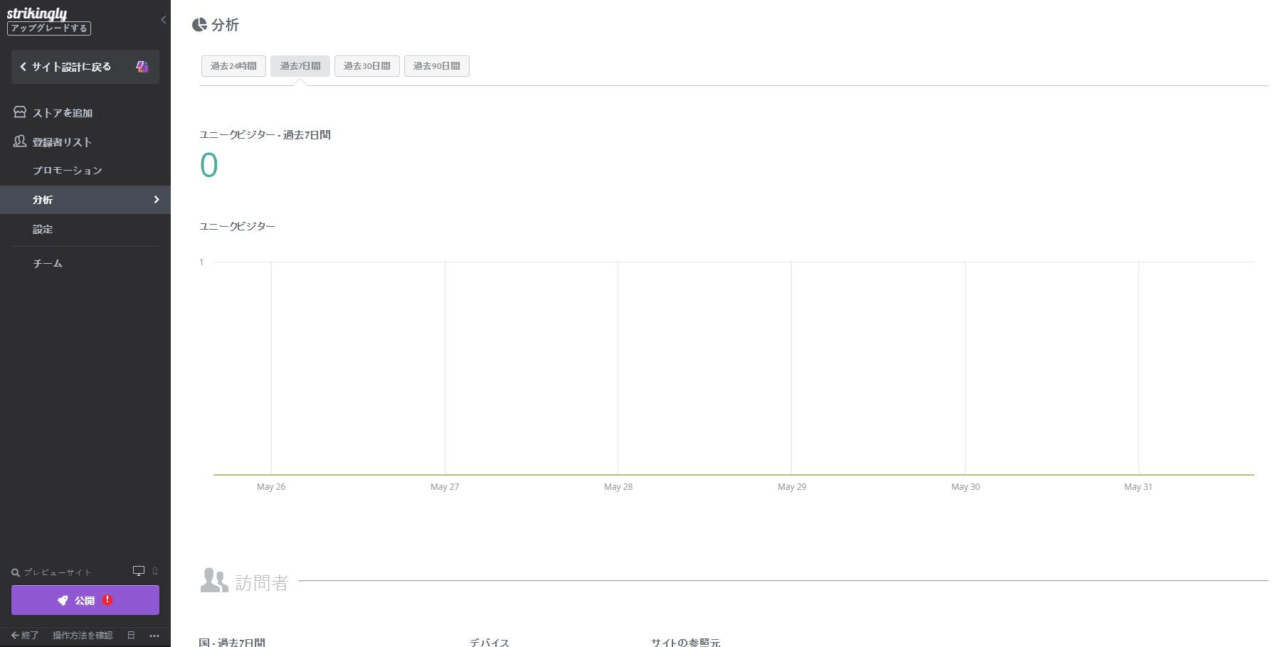This screenshot has width=1273, height=647.
Task: Open the プロモーション menu item
Action: 68,171
